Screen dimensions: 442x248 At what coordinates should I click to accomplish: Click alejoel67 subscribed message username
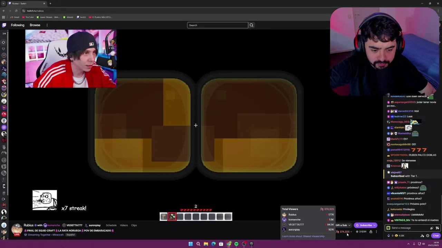tap(396, 172)
